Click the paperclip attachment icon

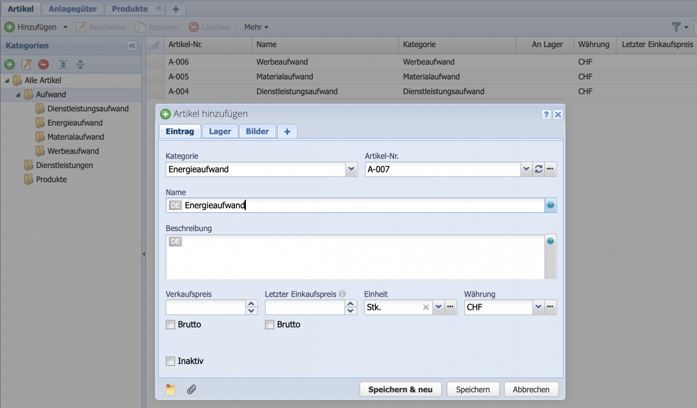tap(191, 389)
